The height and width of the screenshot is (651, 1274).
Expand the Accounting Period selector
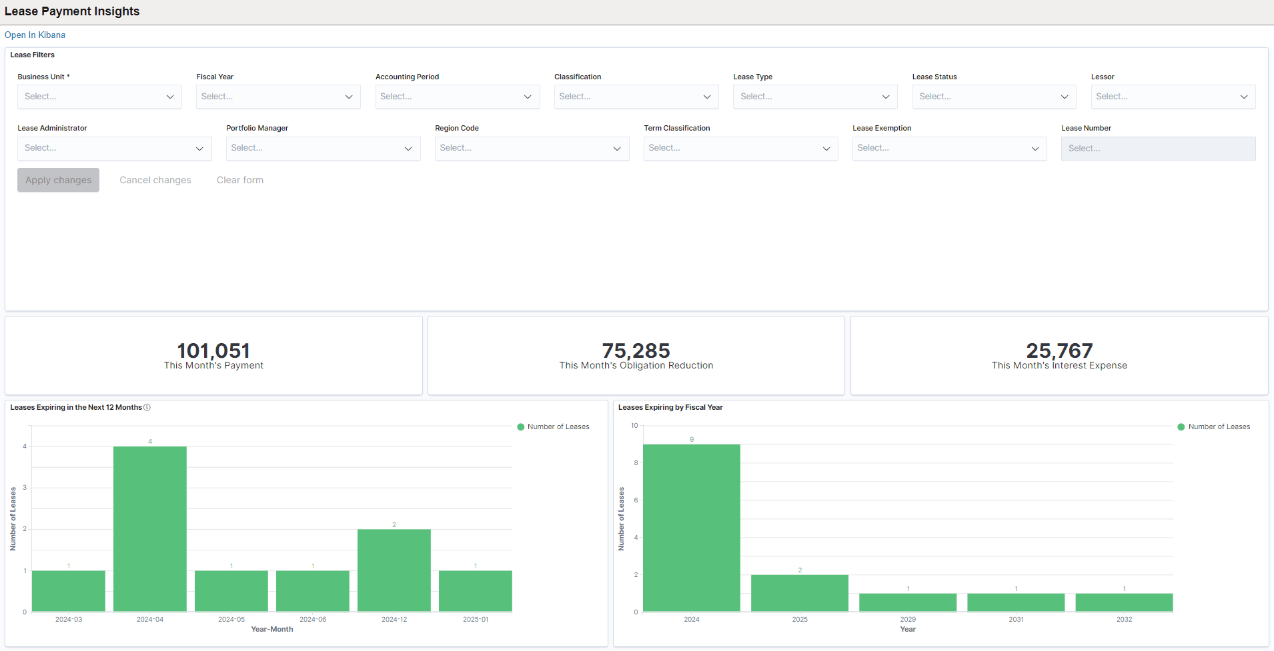pyautogui.click(x=456, y=96)
